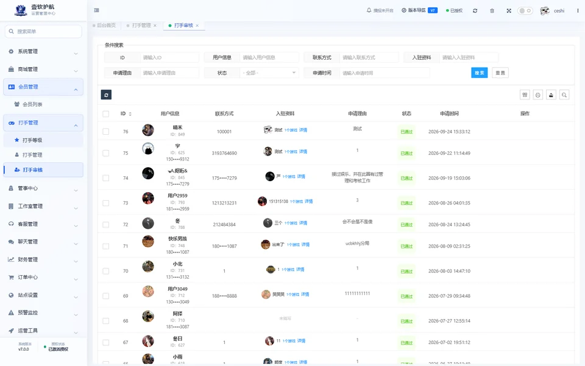Tick the checkbox for row ID 72
The image size is (585, 366).
[106, 224]
